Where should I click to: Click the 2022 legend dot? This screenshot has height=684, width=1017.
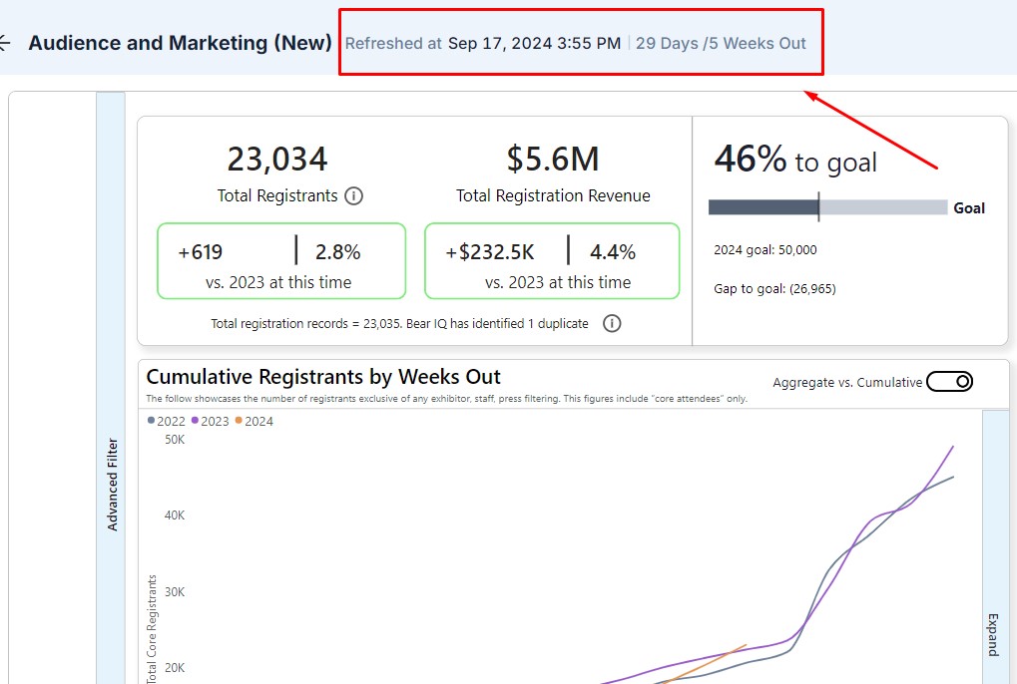point(152,421)
